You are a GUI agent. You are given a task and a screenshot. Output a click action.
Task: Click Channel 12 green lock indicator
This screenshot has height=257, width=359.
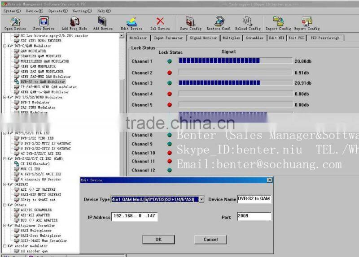[x=170, y=170]
